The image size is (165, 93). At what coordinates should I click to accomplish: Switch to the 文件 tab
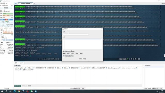click(16, 63)
